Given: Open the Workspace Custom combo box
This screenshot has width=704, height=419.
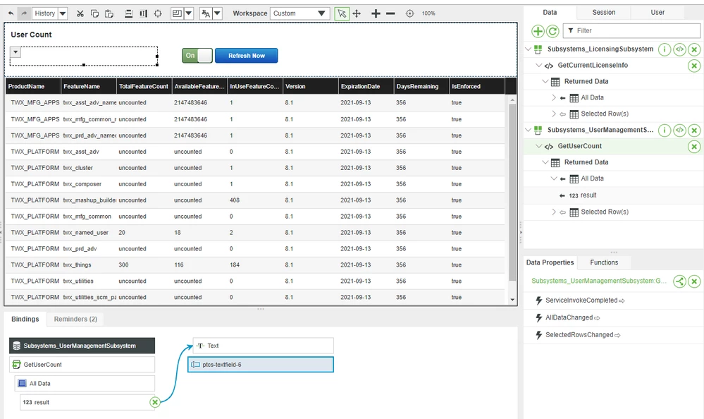Looking at the screenshot, I should [x=299, y=13].
